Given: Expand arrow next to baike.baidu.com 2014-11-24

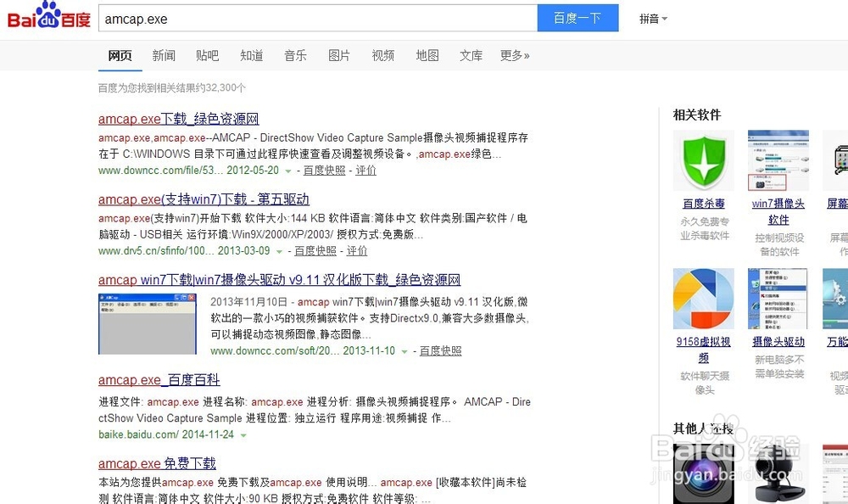Looking at the screenshot, I should (x=243, y=435).
